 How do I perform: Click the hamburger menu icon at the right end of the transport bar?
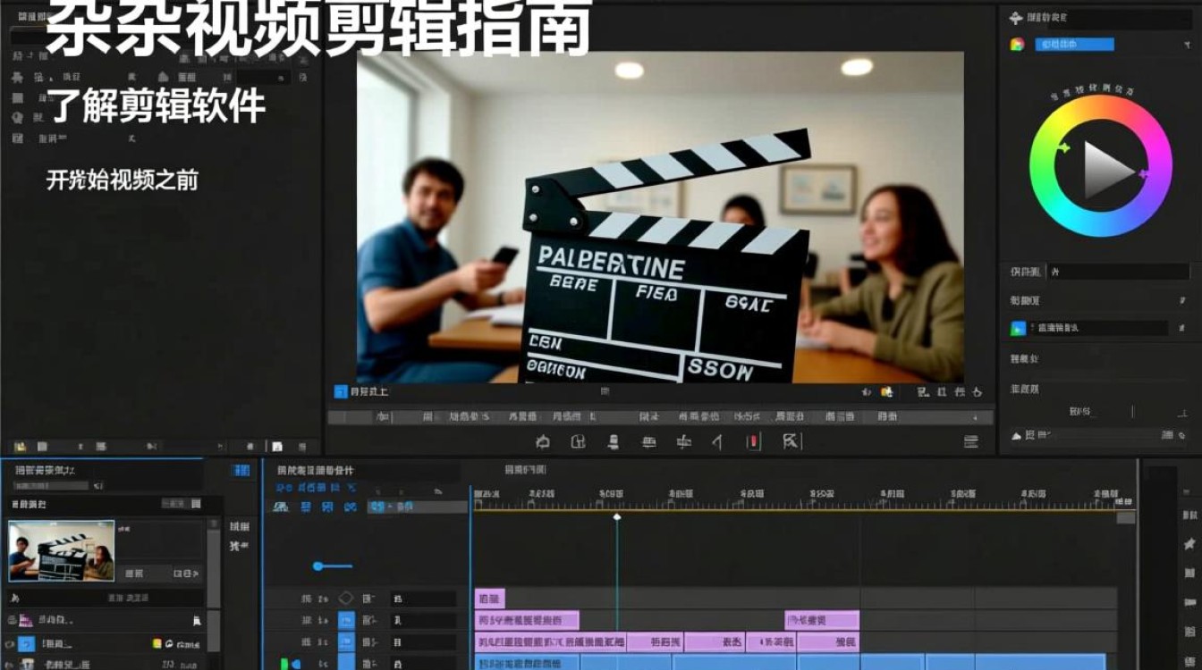tap(973, 440)
